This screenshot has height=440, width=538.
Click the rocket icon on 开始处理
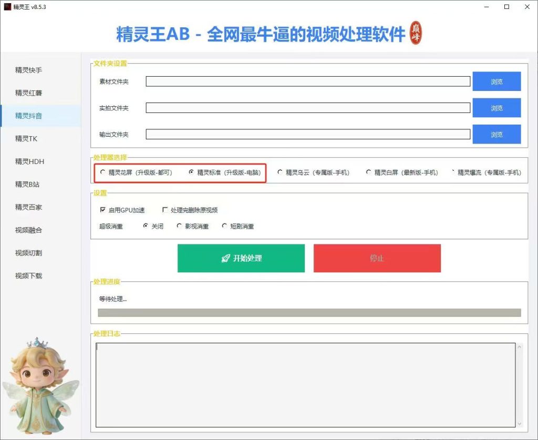click(225, 258)
